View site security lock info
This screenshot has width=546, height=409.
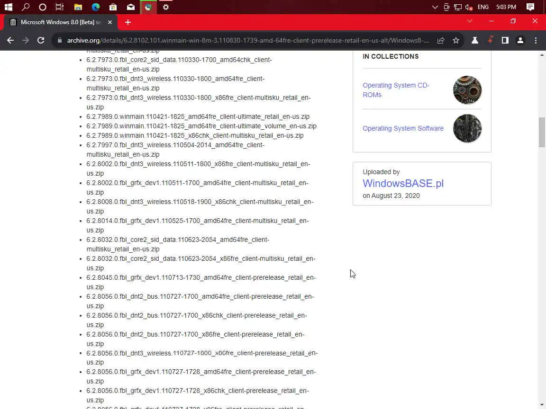(60, 40)
